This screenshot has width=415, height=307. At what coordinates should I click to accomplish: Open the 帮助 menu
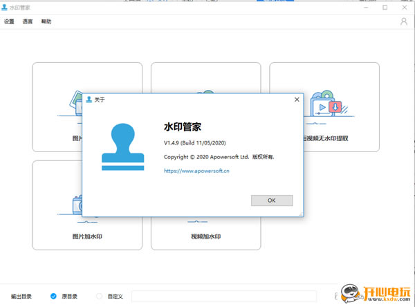tap(46, 21)
